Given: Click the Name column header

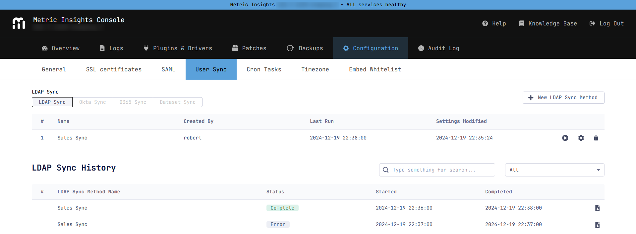Looking at the screenshot, I should 63,121.
